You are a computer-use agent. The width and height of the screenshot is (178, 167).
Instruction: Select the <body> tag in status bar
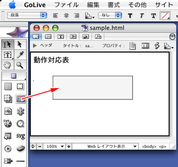149,147
